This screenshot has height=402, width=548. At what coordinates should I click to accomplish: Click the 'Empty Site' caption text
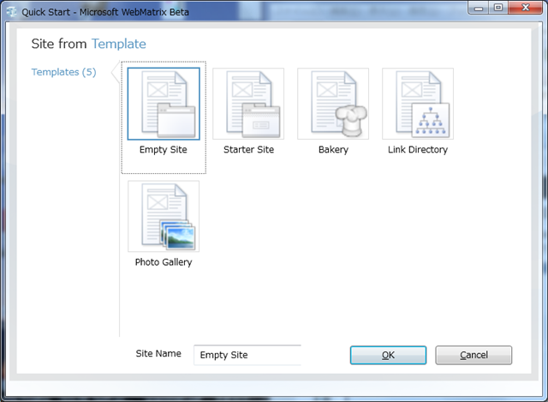pos(164,150)
